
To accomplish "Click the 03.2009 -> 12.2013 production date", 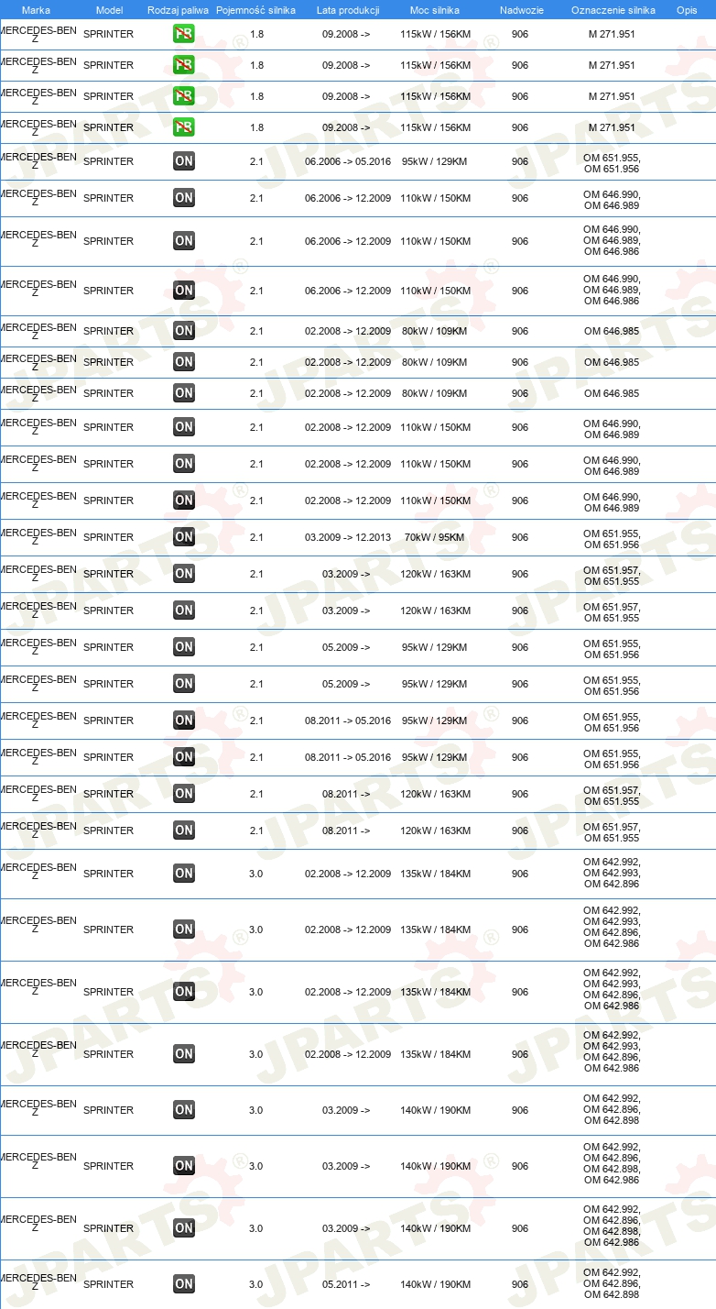I will [x=348, y=537].
